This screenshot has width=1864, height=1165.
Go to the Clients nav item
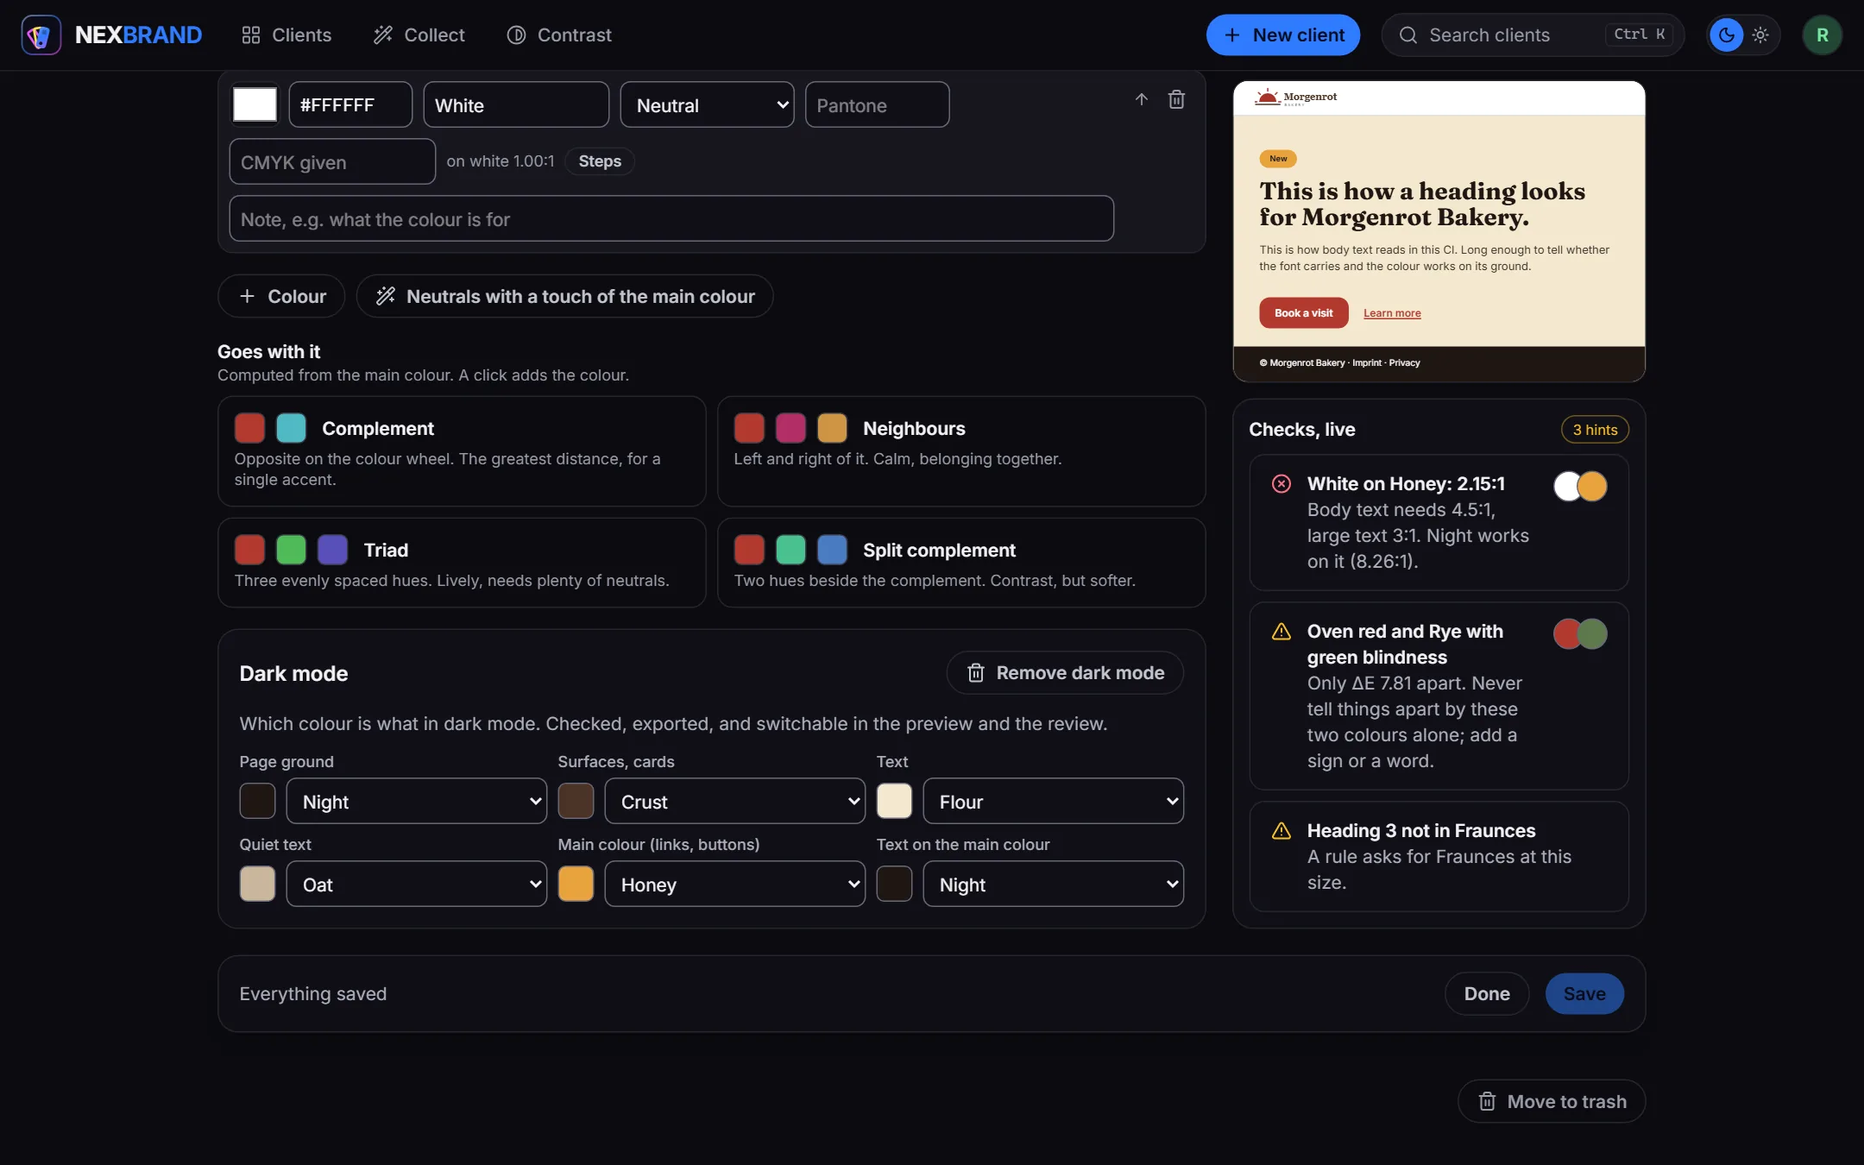287,35
